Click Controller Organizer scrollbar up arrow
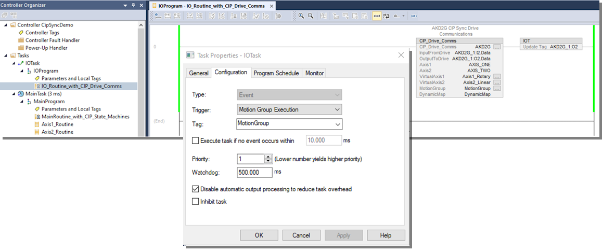This screenshot has width=602, height=251. (140, 25)
